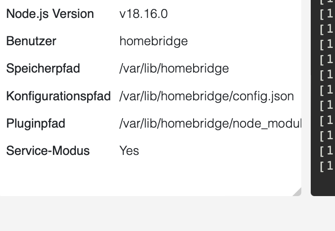Image resolution: width=335 pixels, height=231 pixels.
Task: Click the gap between info widget and terminal
Action: 306,90
